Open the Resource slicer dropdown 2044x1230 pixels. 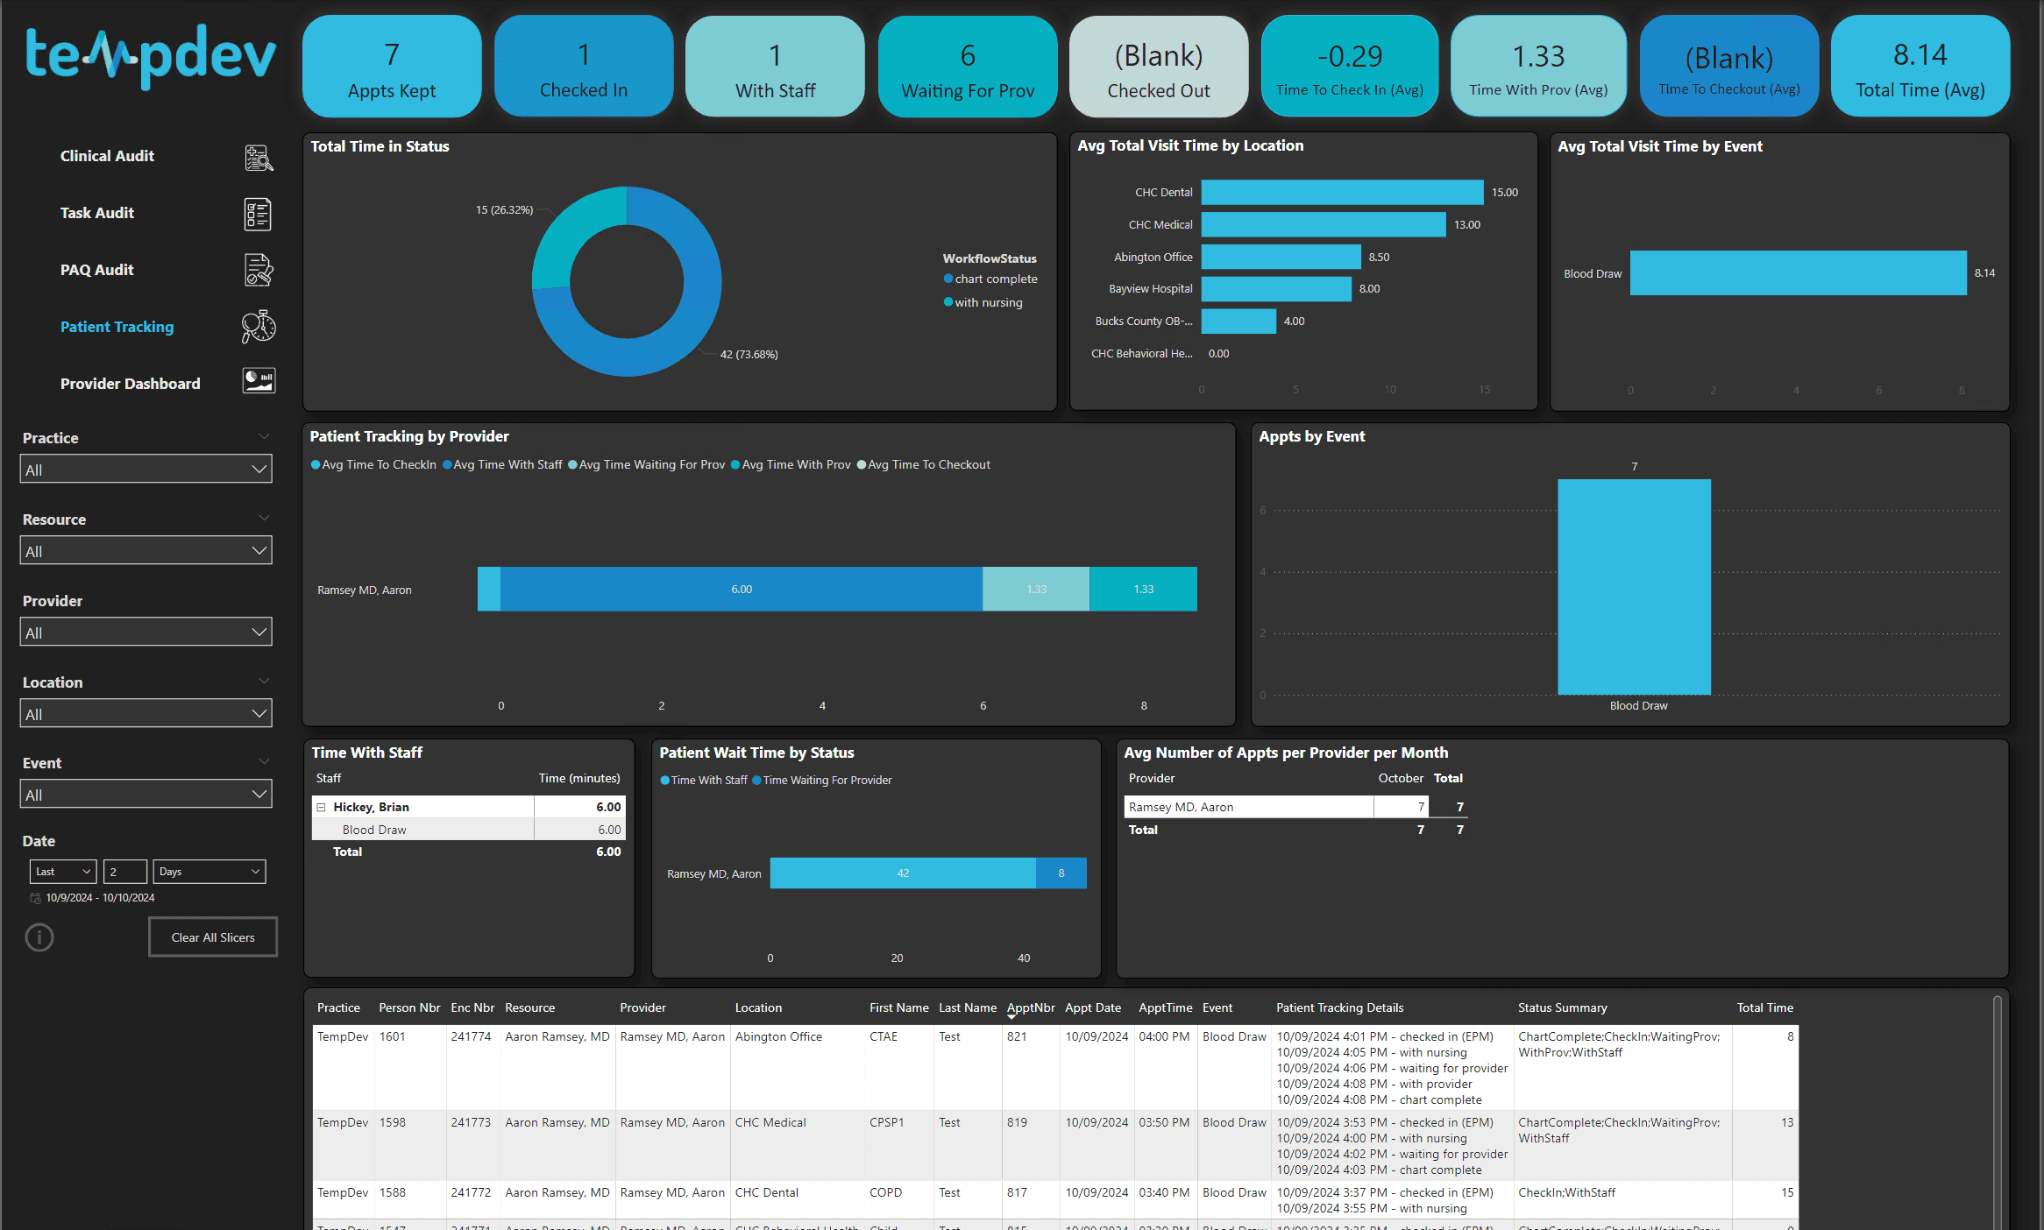[145, 551]
